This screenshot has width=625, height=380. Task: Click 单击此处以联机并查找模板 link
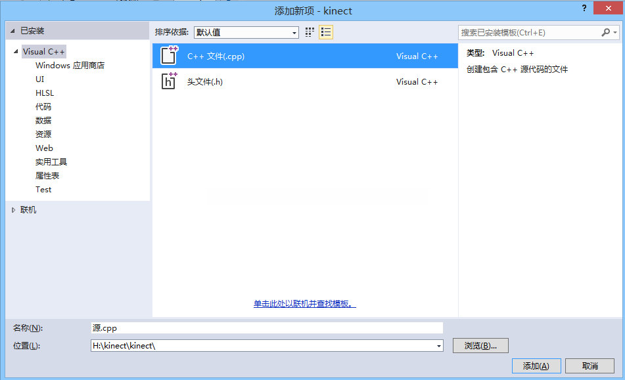pos(304,304)
